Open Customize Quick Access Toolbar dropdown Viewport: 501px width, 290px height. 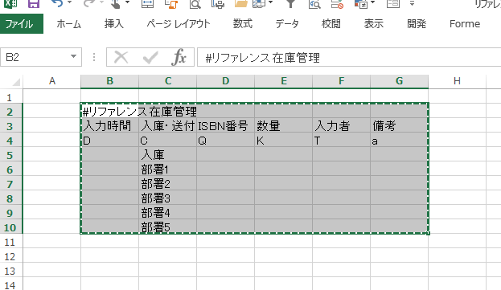[413, 3]
